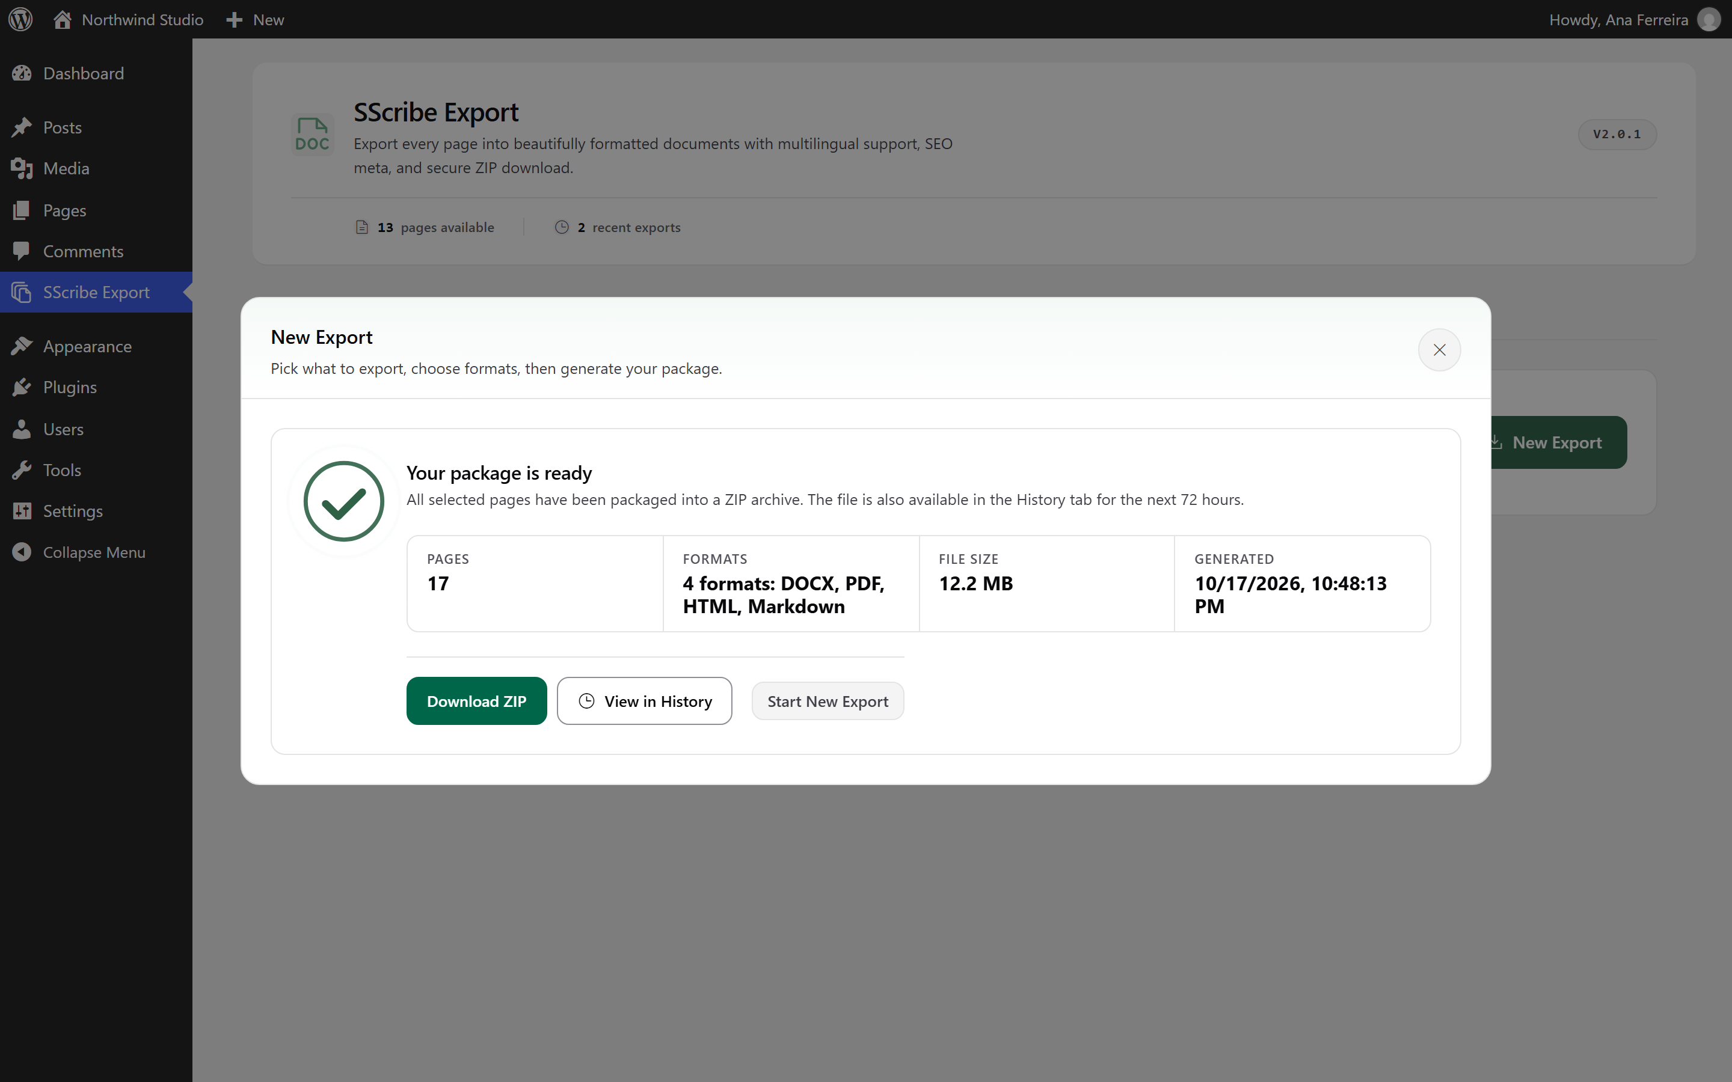The width and height of the screenshot is (1732, 1082).
Task: Go to the Dashboard menu item
Action: tap(96, 73)
